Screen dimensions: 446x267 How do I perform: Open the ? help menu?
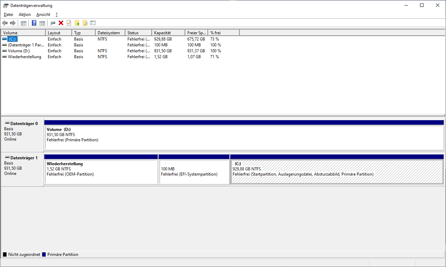pos(56,15)
